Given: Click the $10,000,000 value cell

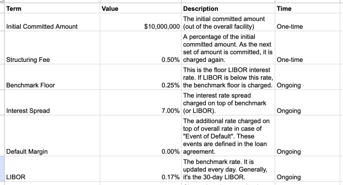Looking at the screenshot, I should [162, 26].
